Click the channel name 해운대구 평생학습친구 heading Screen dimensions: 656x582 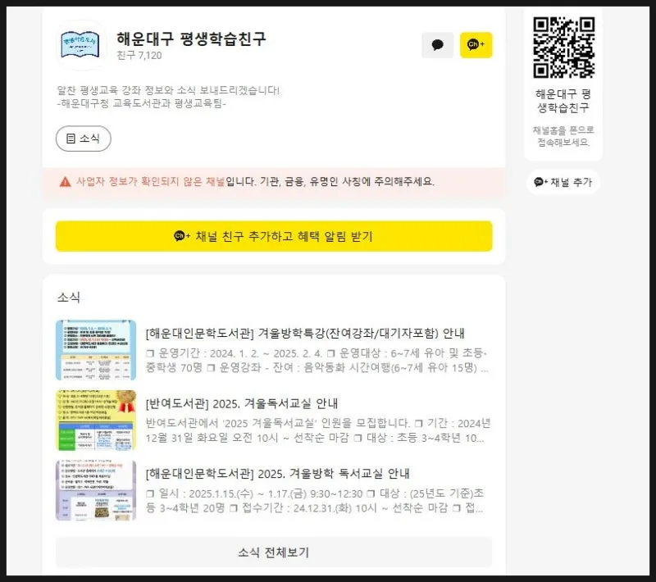point(191,39)
